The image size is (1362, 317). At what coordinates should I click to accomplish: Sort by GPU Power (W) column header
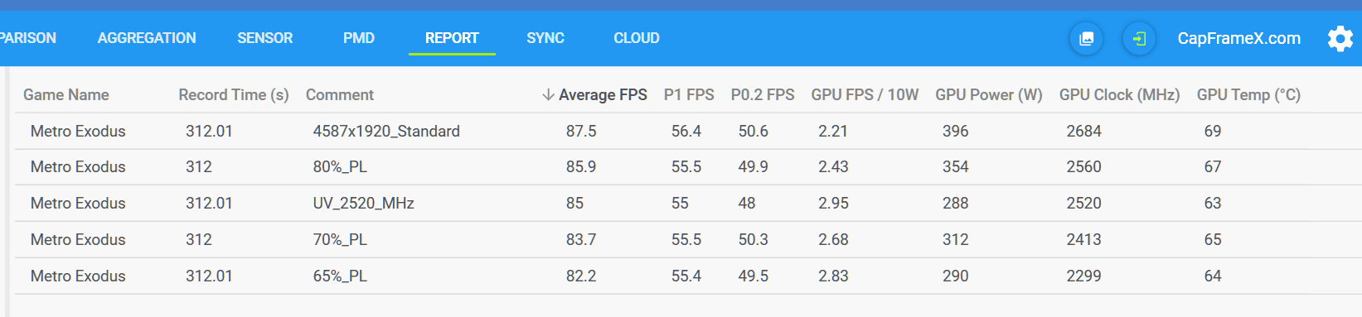[x=989, y=95]
